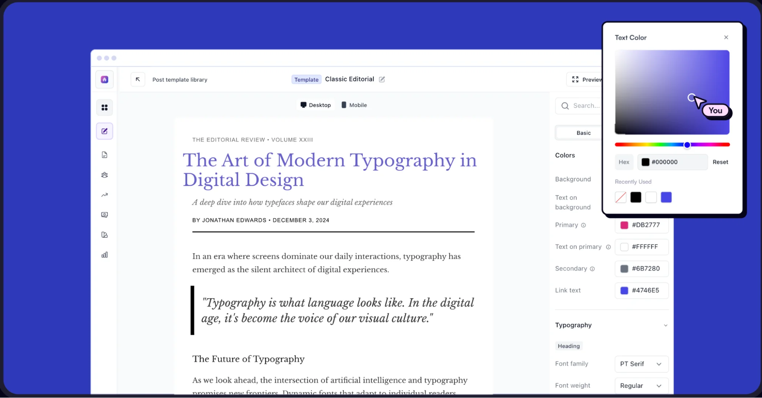Image resolution: width=762 pixels, height=398 pixels.
Task: Open Text on primary #FFFFFF field
Action: [642, 247]
